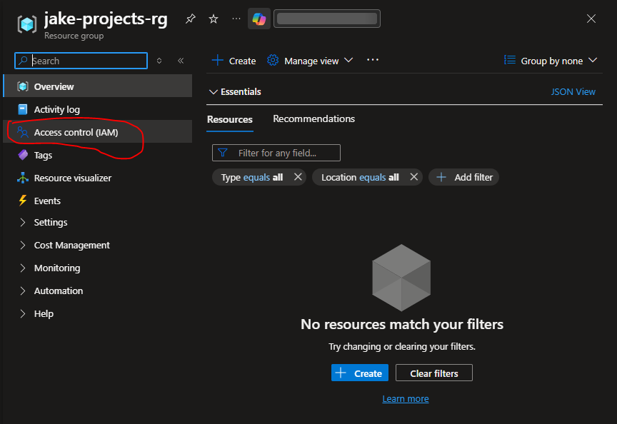
Task: Follow the Learn more link
Action: (x=406, y=398)
